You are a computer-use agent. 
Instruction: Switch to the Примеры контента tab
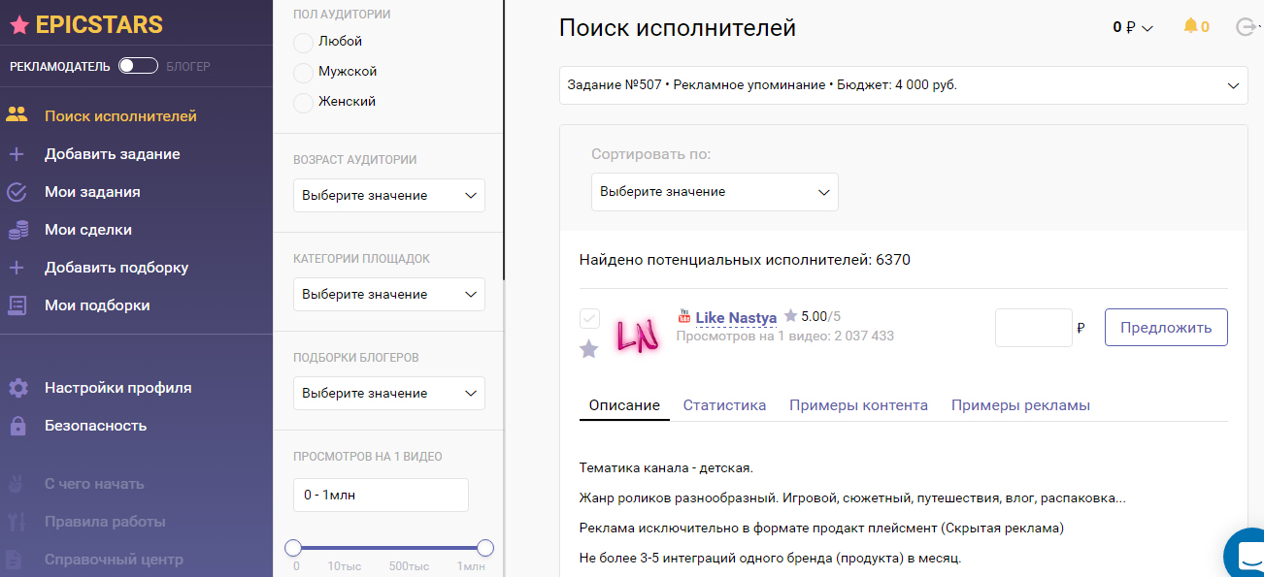[858, 405]
